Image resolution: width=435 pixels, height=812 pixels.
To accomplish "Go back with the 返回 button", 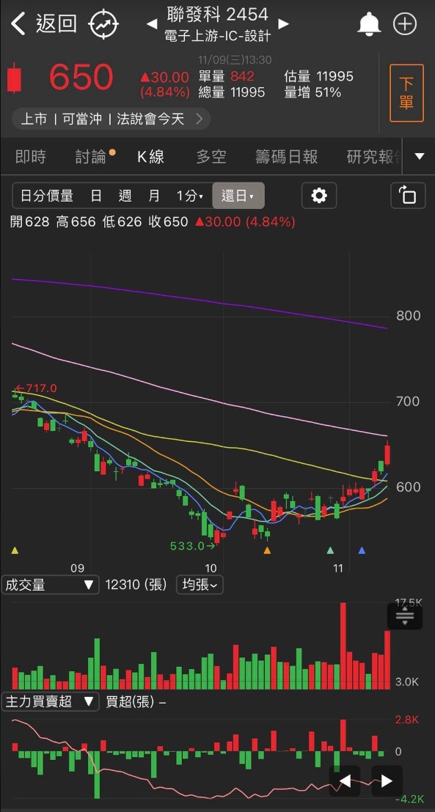I will (x=44, y=23).
